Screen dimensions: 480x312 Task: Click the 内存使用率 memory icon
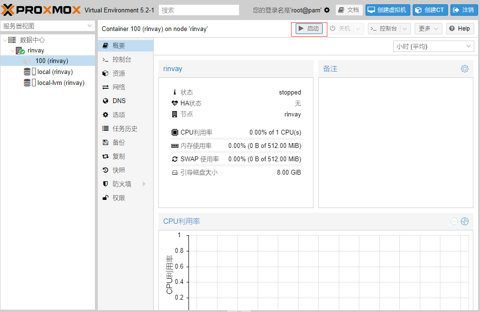tap(175, 146)
